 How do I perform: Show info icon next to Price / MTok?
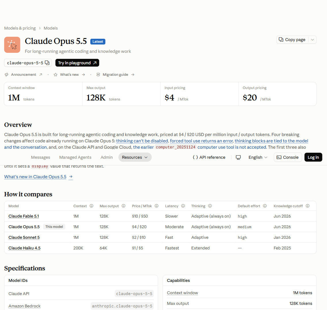(x=157, y=206)
